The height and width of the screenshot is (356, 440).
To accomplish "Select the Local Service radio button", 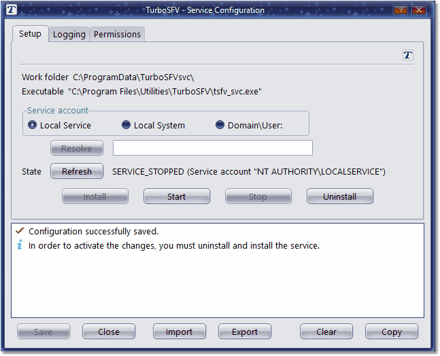I will (32, 125).
